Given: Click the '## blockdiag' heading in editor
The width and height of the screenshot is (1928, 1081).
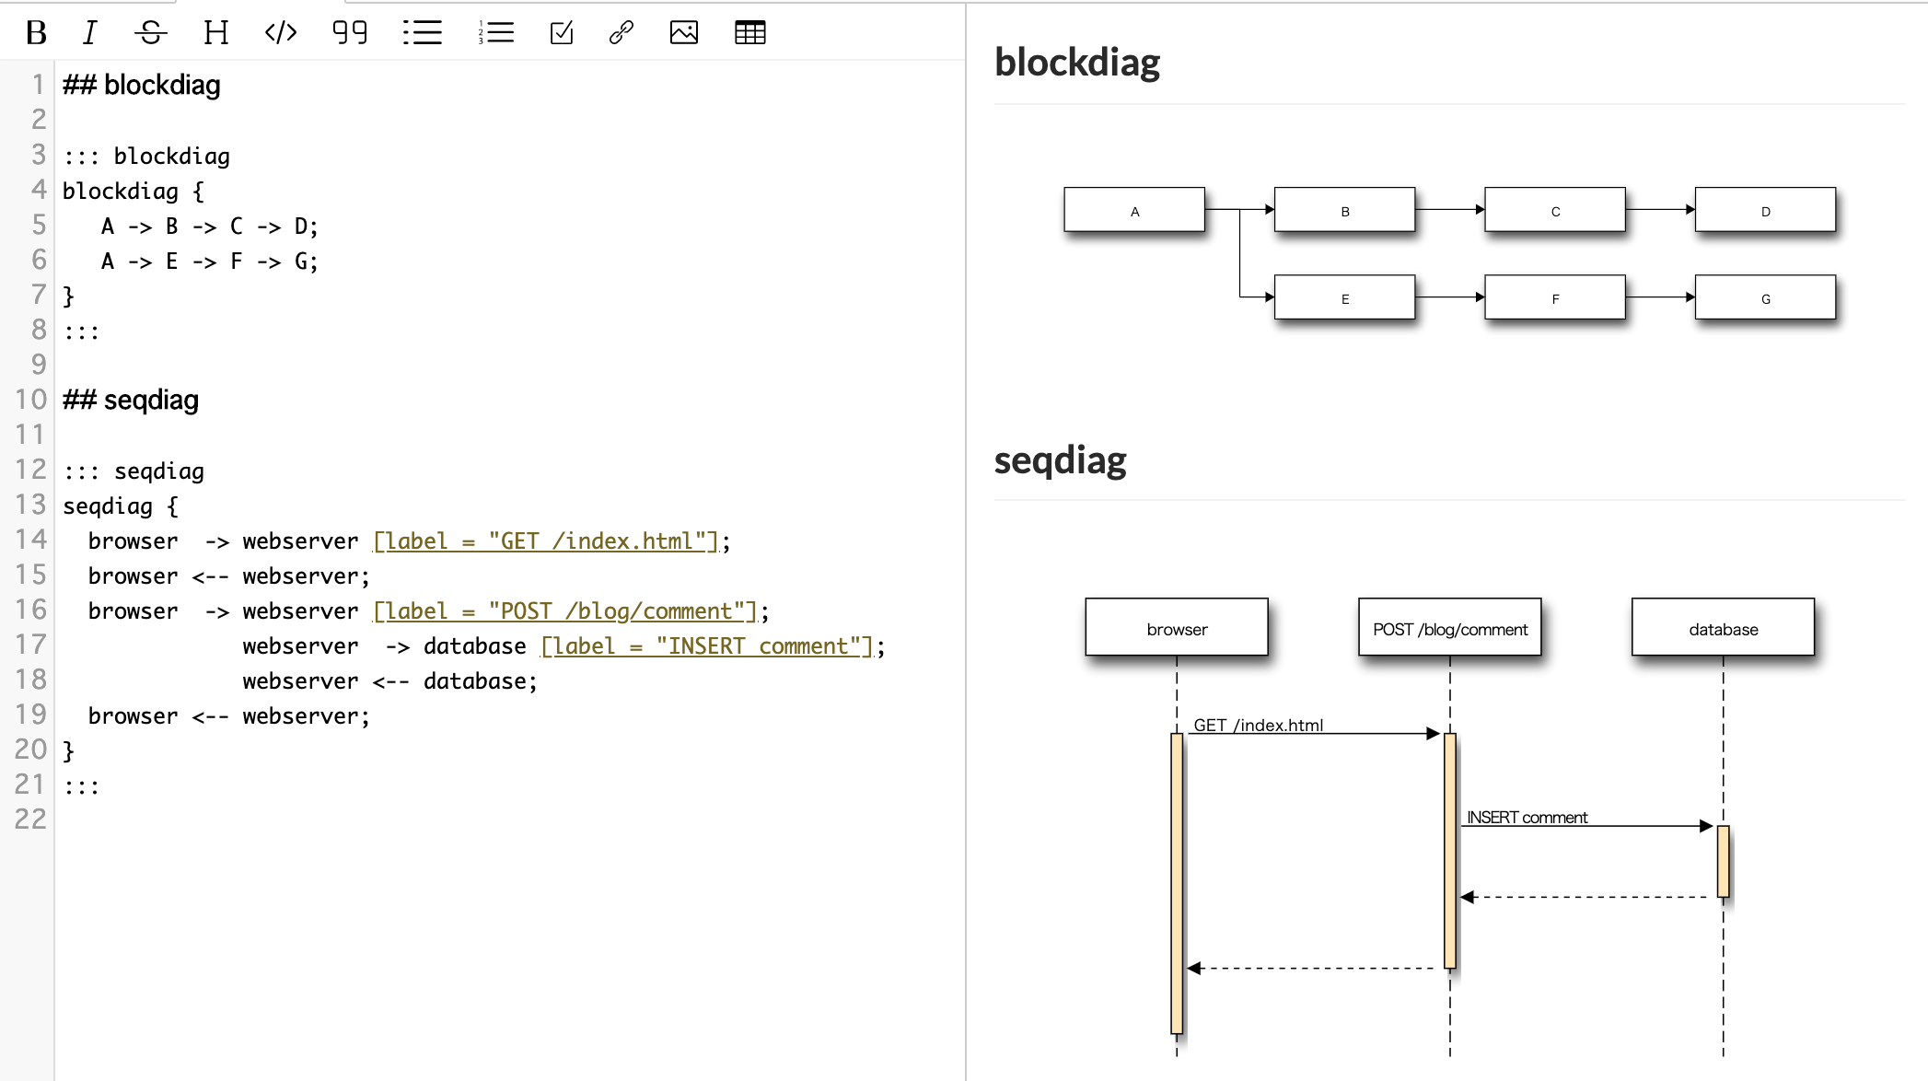Looking at the screenshot, I should [142, 86].
